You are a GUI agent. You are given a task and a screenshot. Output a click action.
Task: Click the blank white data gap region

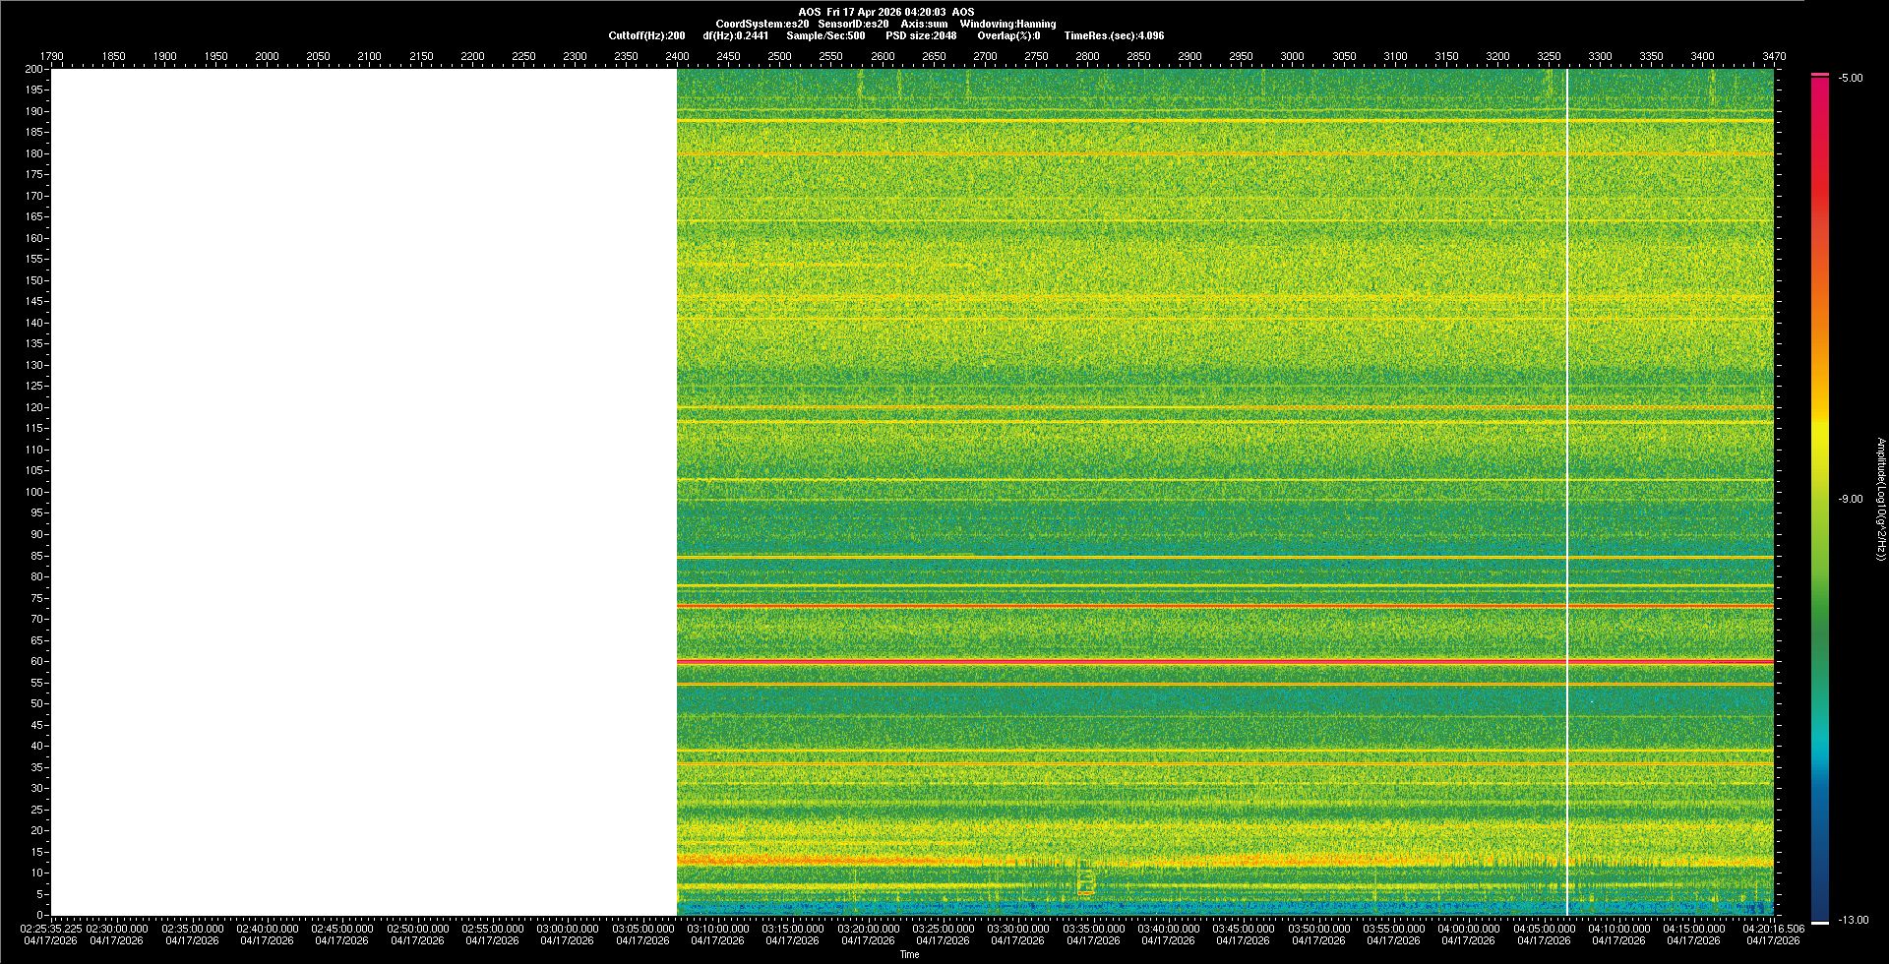click(364, 492)
